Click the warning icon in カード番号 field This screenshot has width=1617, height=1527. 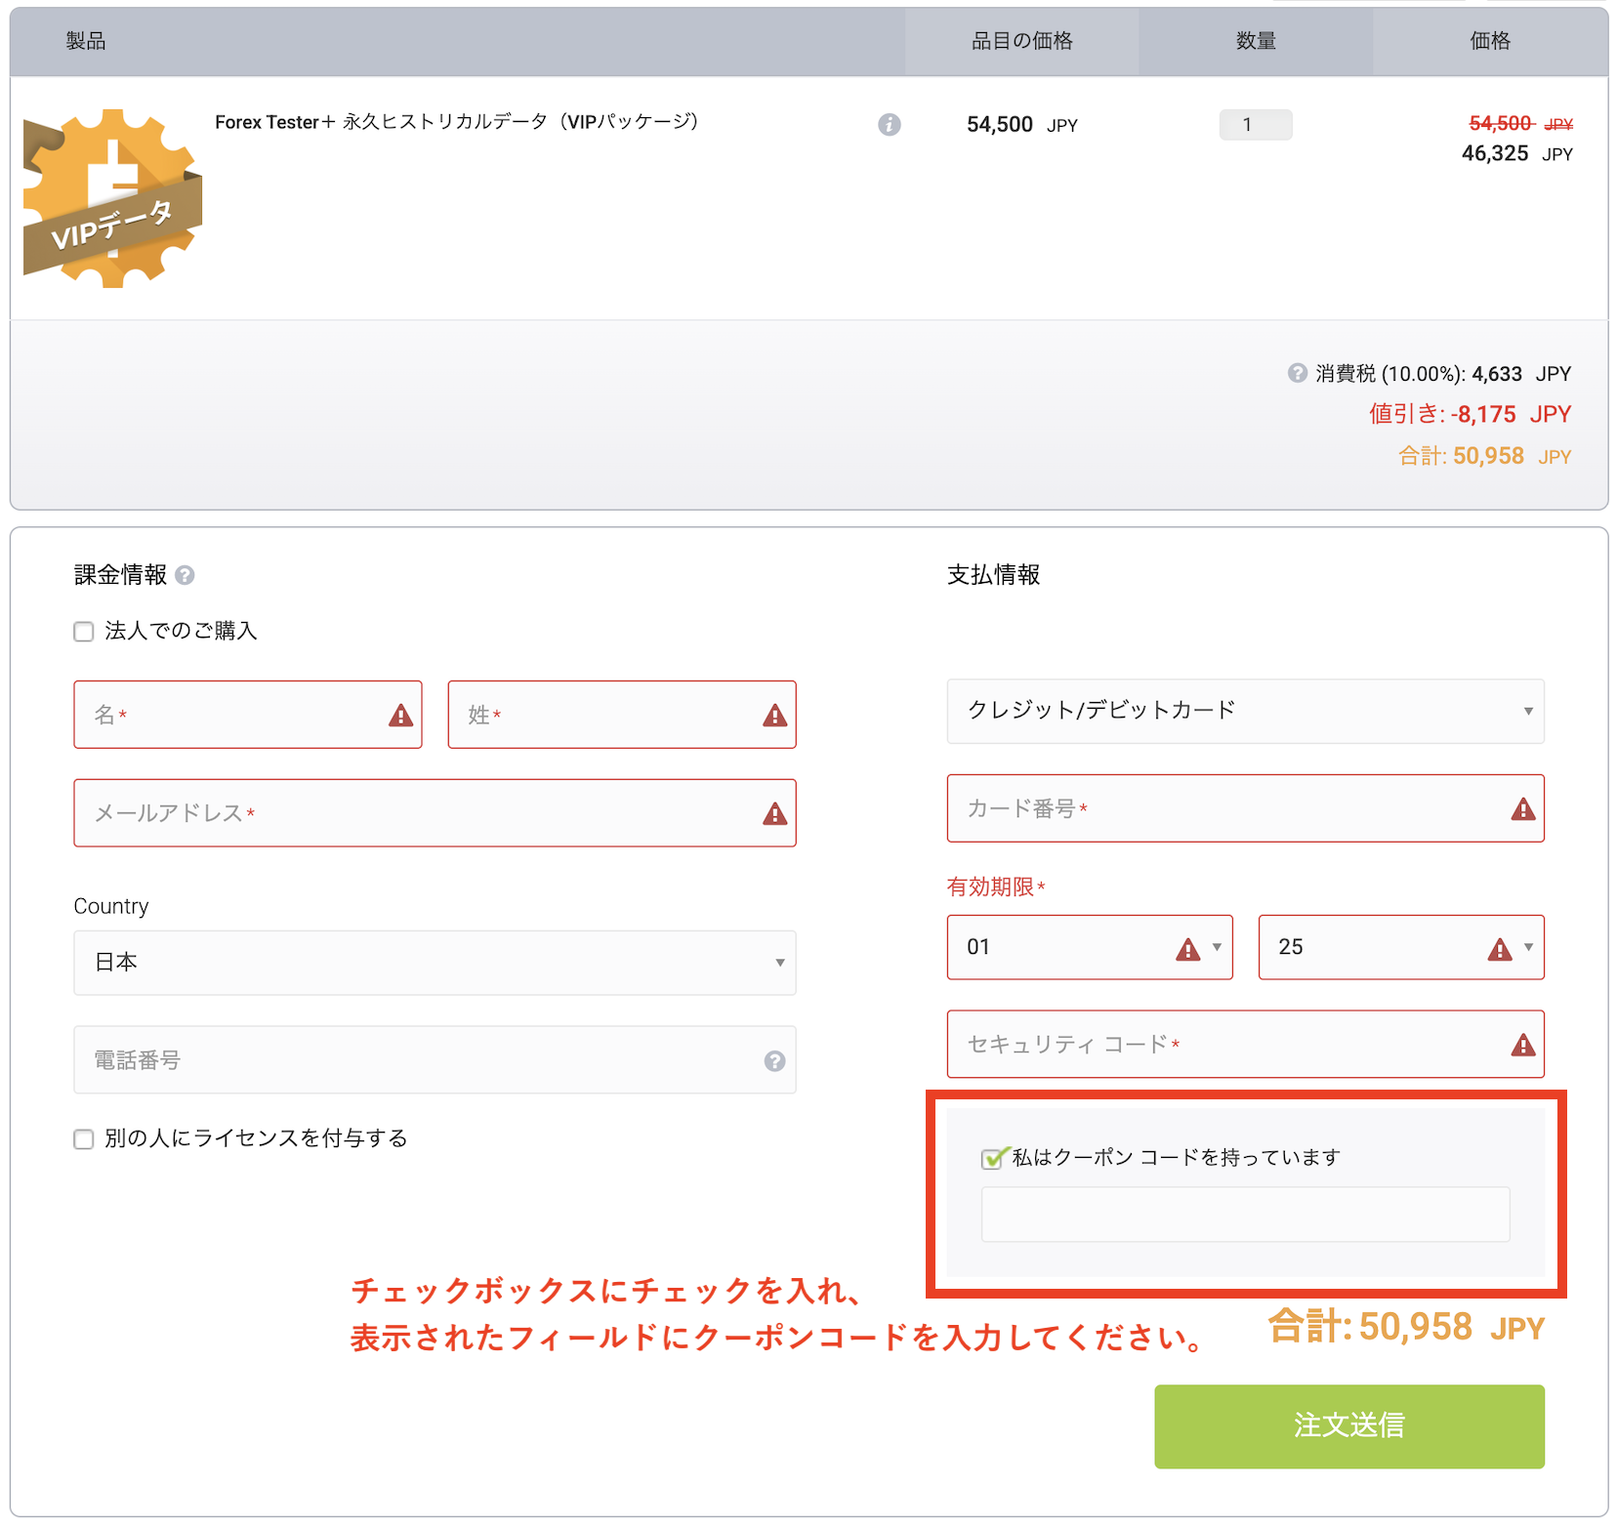coord(1522,809)
